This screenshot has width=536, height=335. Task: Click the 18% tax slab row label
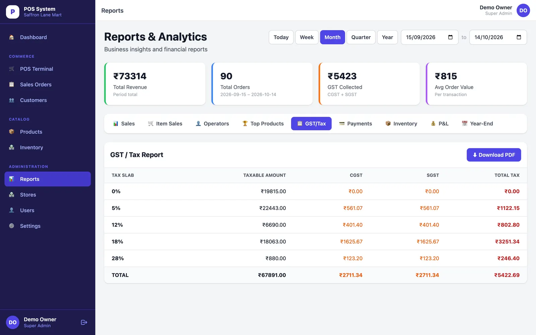117,242
